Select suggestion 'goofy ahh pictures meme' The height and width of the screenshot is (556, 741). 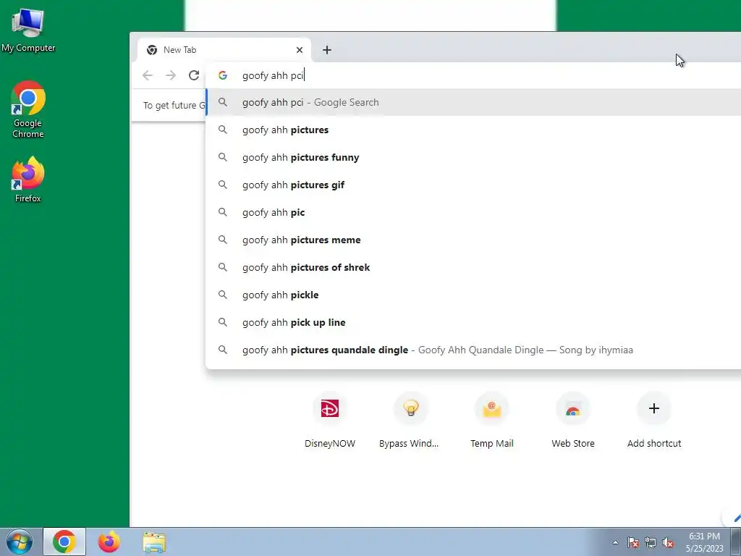[x=473, y=240]
